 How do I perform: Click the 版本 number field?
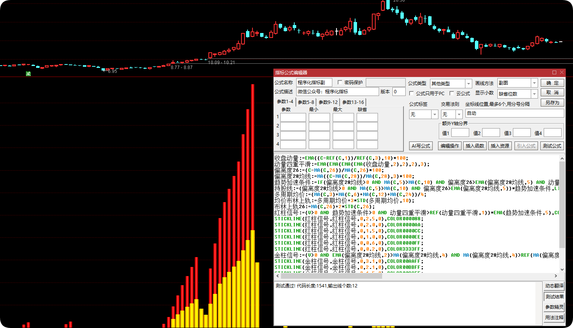pos(399,91)
